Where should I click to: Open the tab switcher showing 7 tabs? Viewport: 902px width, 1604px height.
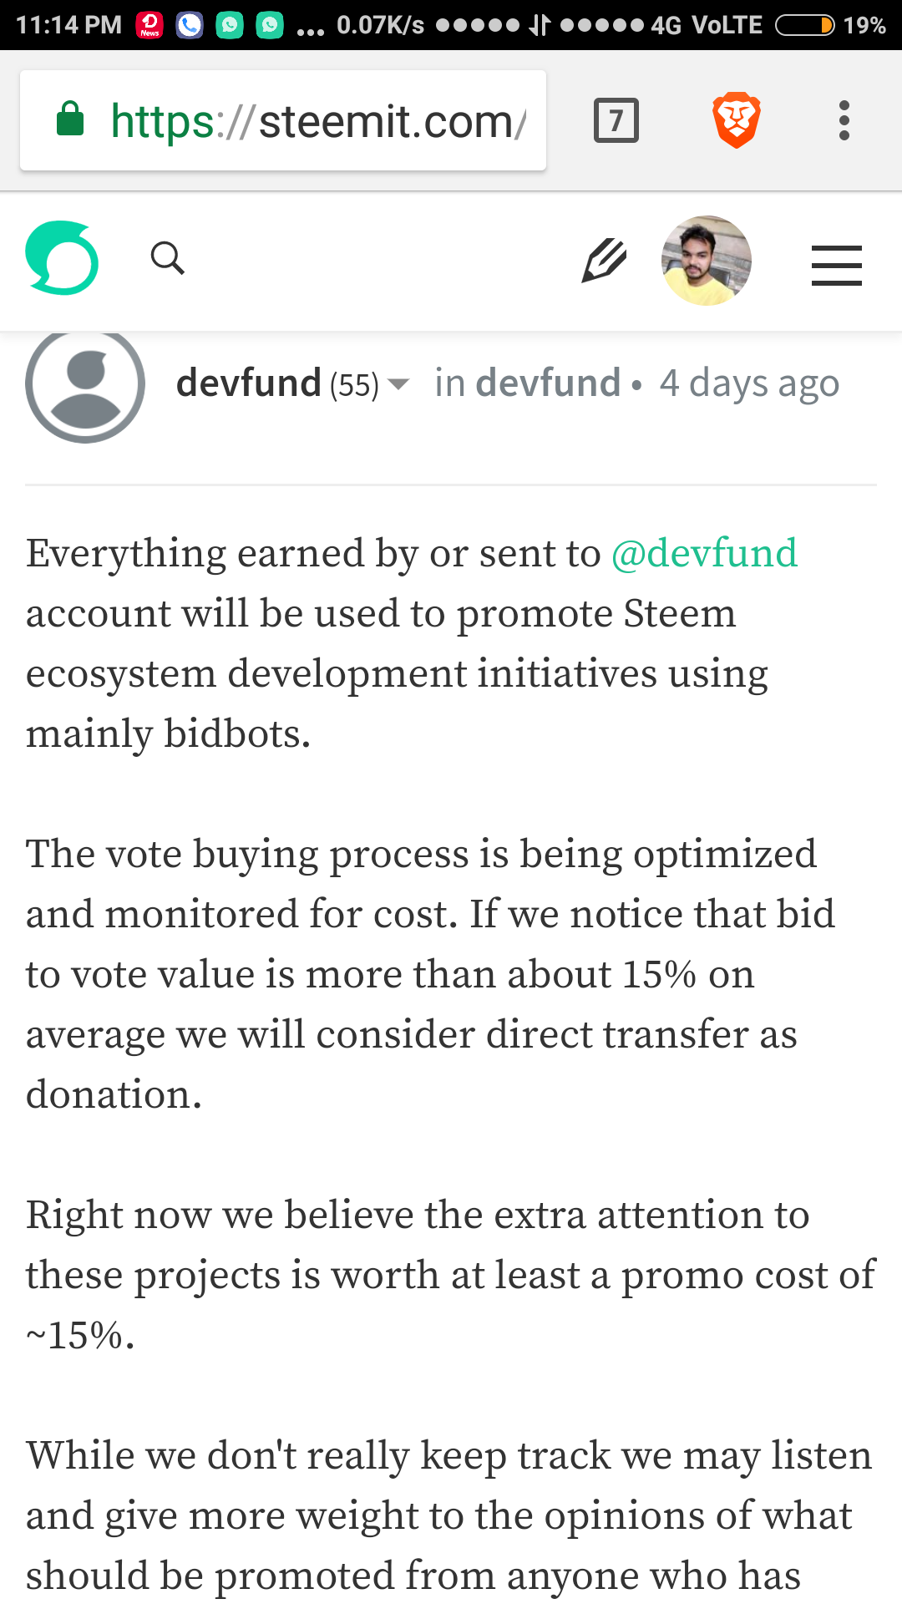[616, 121]
